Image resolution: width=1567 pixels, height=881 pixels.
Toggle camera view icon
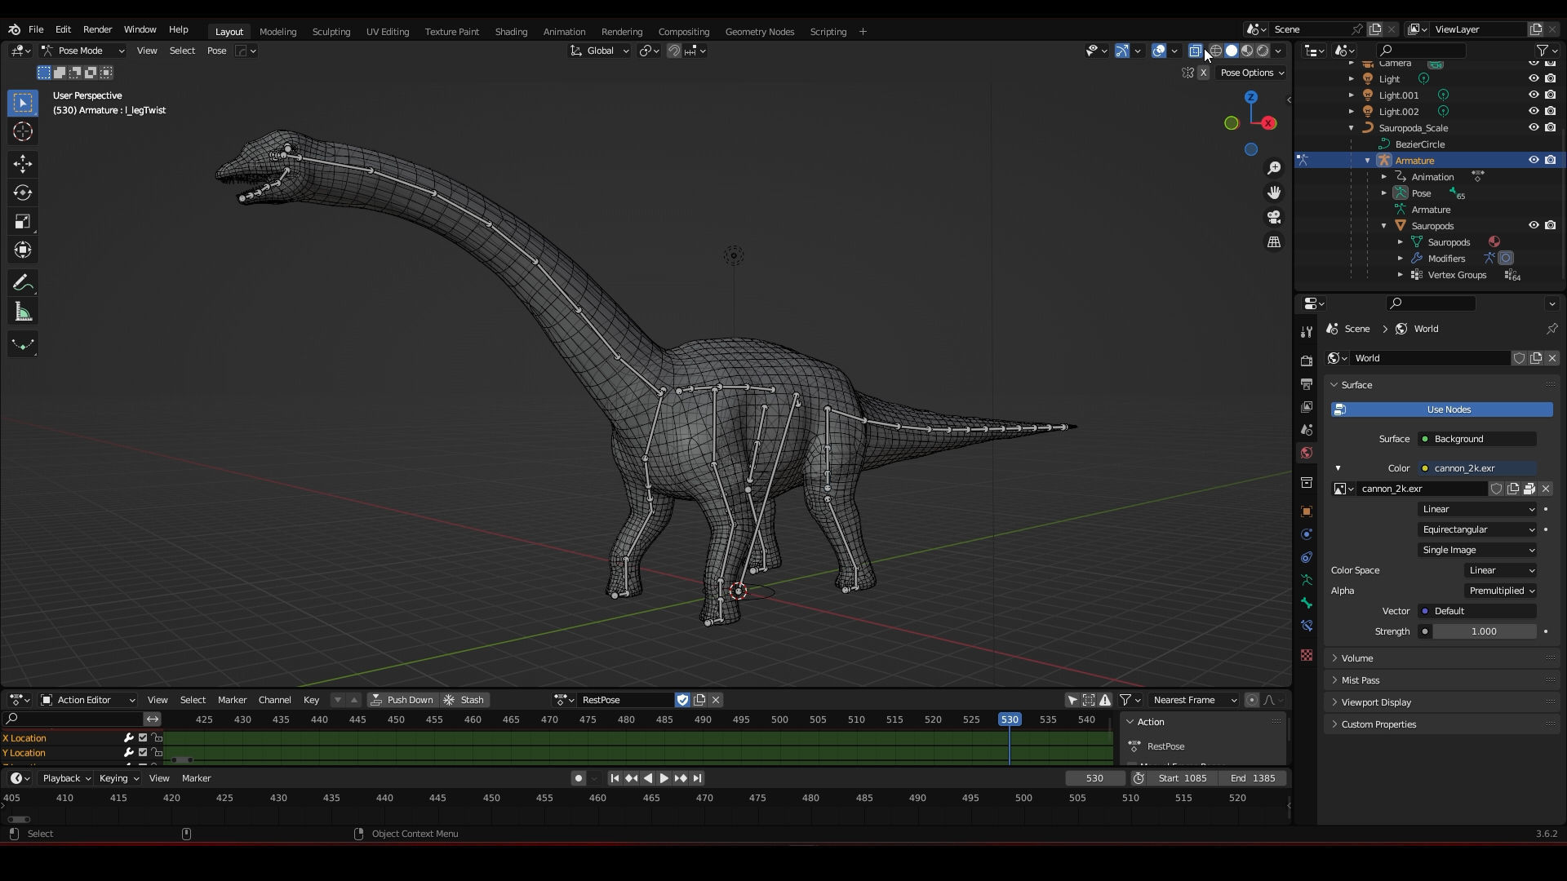tap(1274, 217)
